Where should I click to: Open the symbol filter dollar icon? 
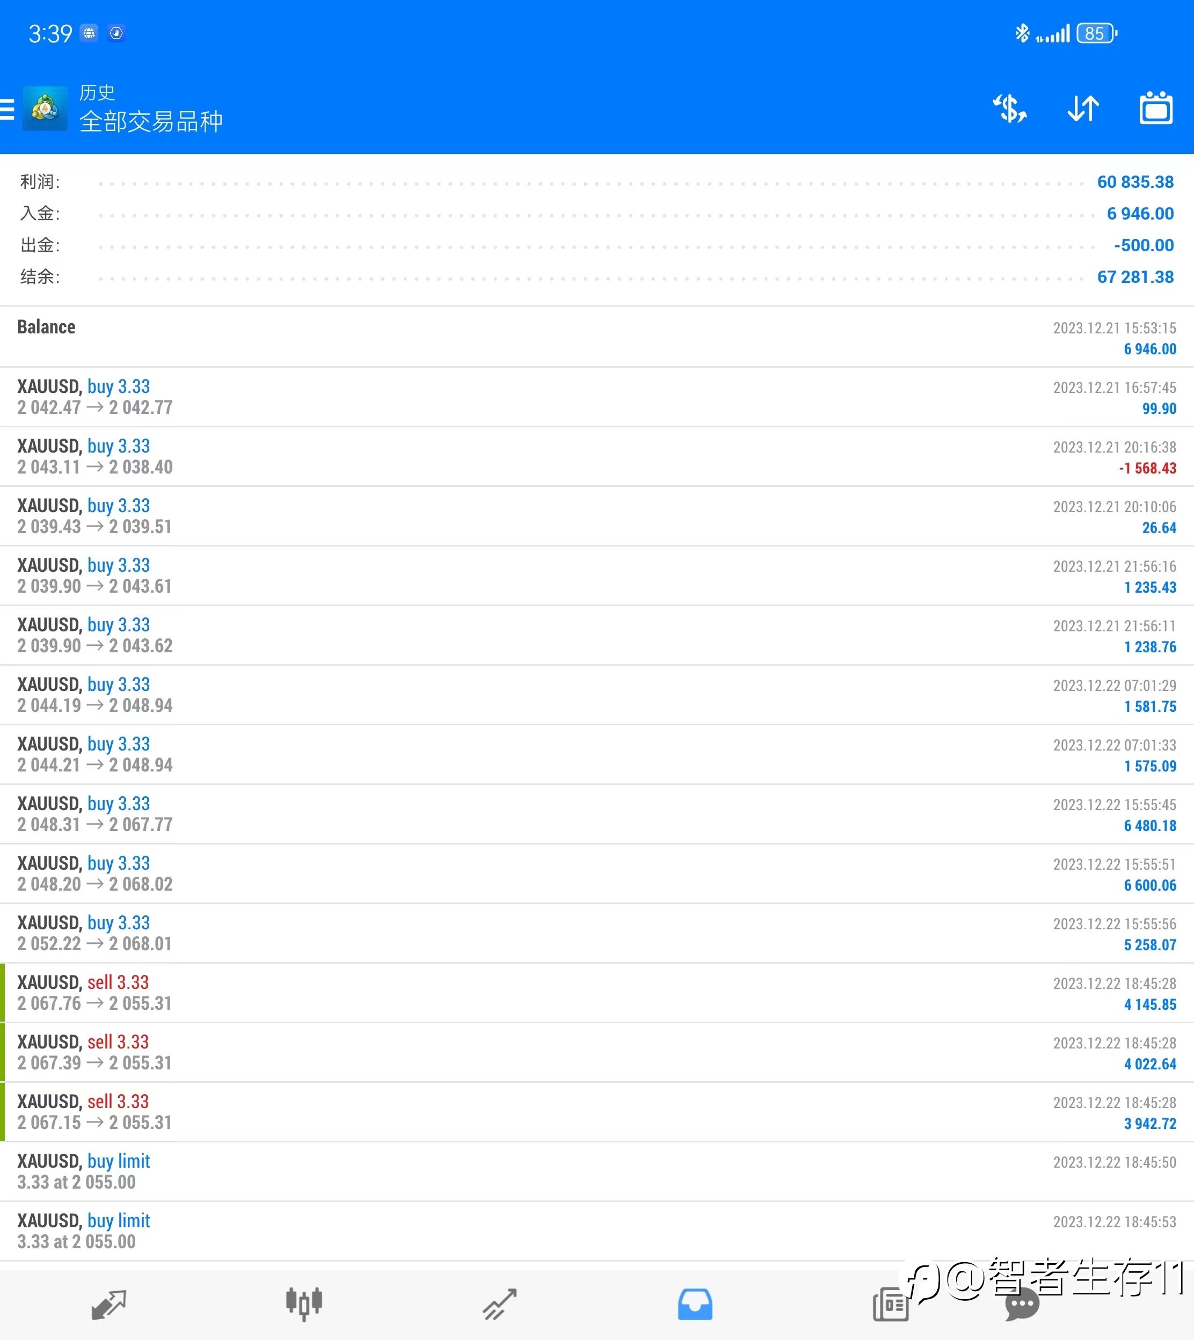[x=1010, y=109]
